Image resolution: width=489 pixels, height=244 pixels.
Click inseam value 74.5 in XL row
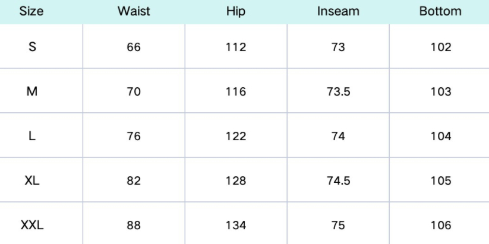[x=338, y=181]
